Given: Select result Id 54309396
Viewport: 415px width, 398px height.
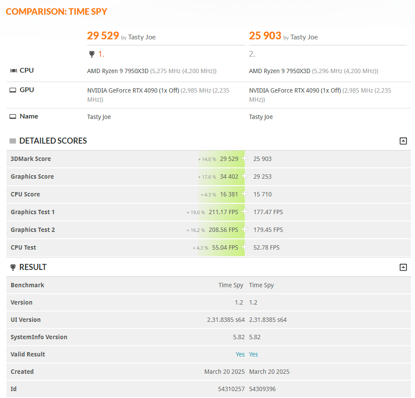Looking at the screenshot, I should click(x=262, y=389).
